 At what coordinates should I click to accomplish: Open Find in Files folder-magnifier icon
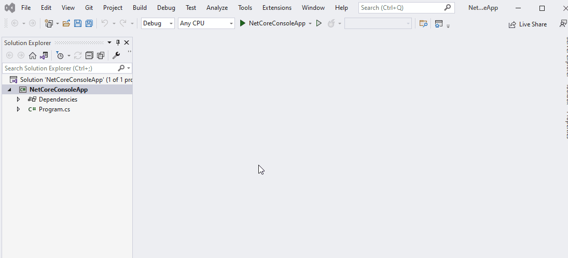pyautogui.click(x=423, y=23)
